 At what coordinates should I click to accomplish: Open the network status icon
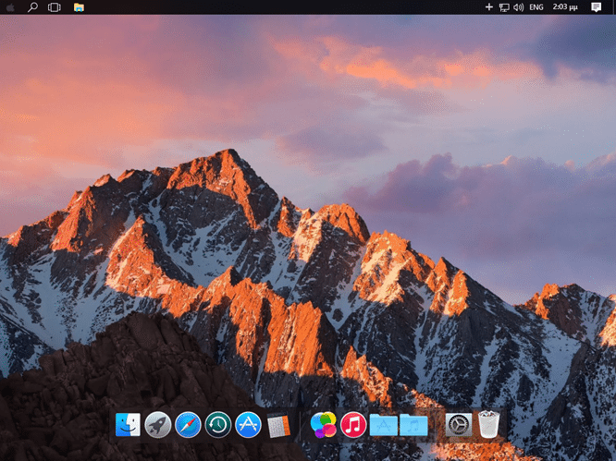[x=504, y=7]
